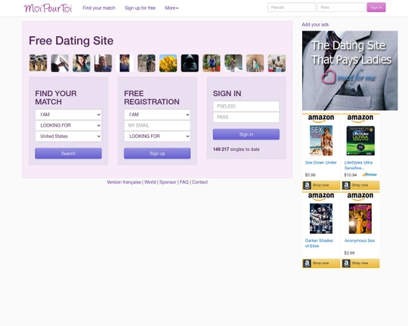This screenshot has height=326, width=408.
Task: Click the Sign up button
Action: tap(157, 153)
